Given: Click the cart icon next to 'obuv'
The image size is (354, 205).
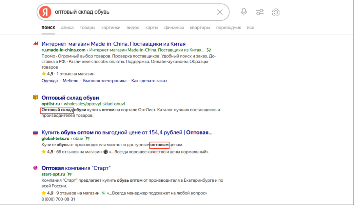Looking at the screenshot, I should point(88,138).
